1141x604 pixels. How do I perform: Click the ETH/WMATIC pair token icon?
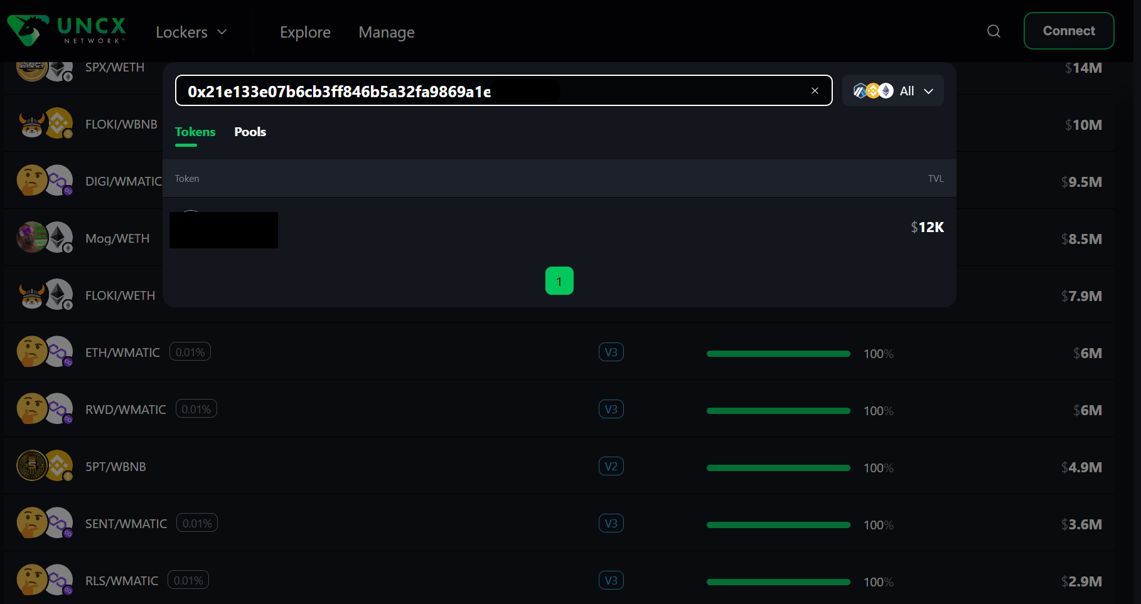[x=45, y=352]
